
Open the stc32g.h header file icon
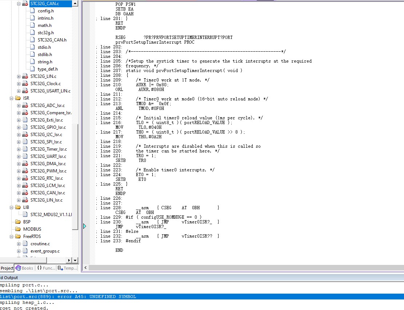click(x=32, y=32)
